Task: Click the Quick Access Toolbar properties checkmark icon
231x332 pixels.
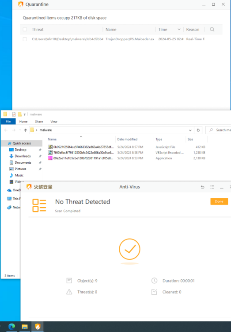Action: 14,114
